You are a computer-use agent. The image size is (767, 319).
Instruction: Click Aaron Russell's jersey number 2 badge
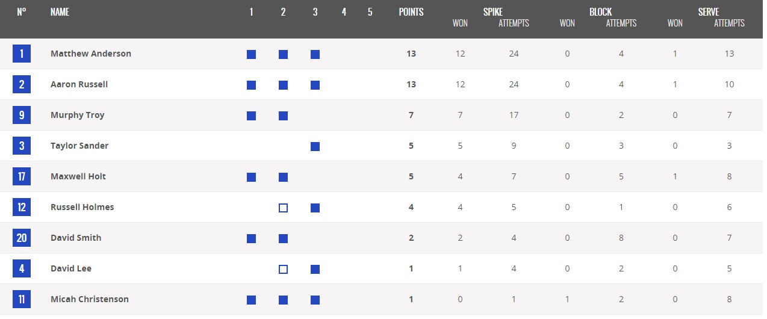pos(22,85)
